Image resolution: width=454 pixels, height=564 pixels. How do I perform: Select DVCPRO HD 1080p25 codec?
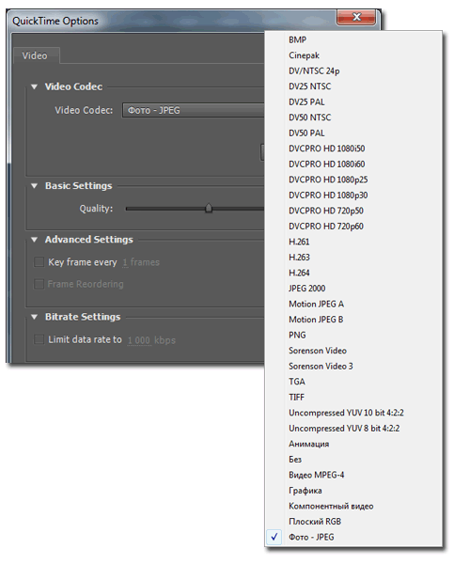tap(353, 180)
